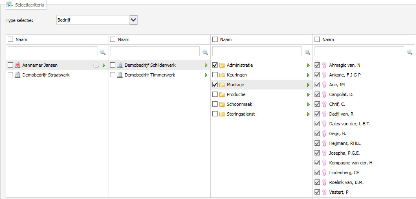Click the round gray indicator on Aannemer Jansen
416x199 pixels.
click(96, 65)
